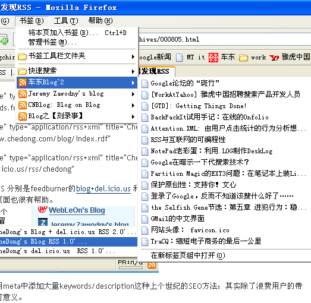Open [WorkAtYahoo] 雅虎中国招聘 feed item
This screenshot has width=311, height=303.
225,94
